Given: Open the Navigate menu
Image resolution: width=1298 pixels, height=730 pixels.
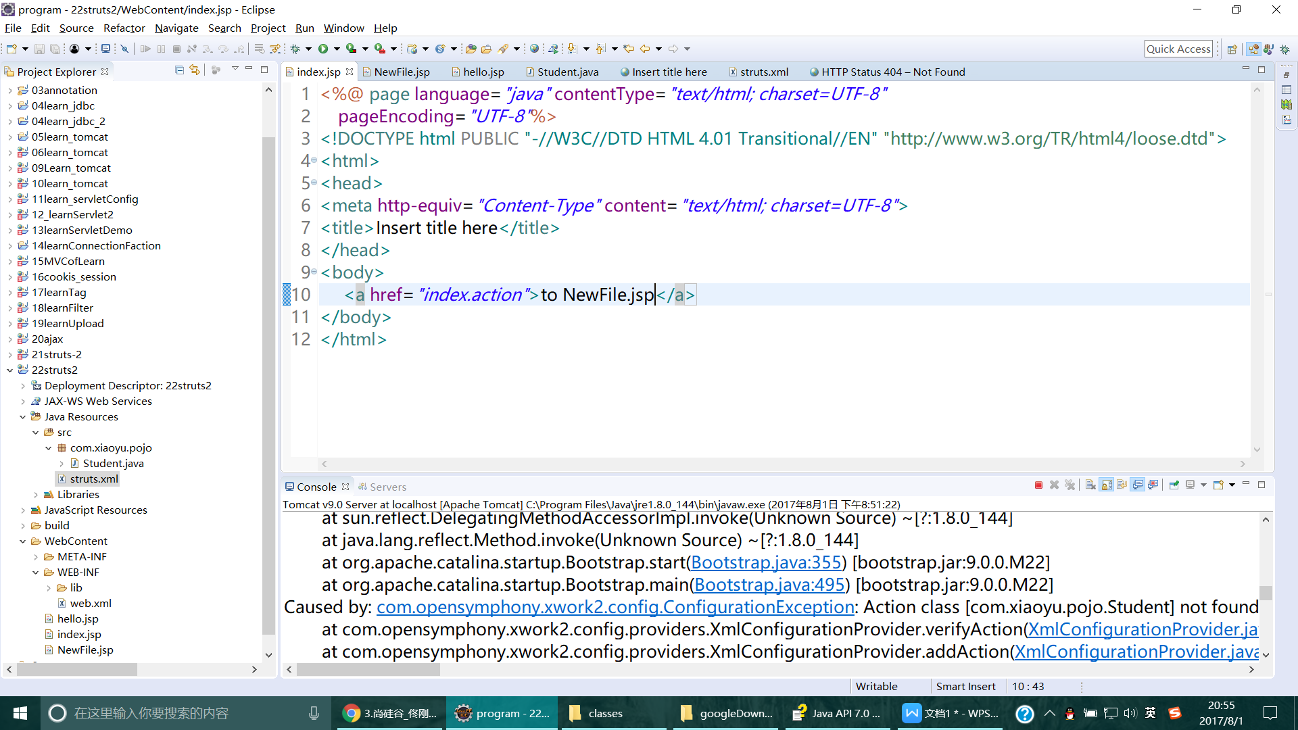Looking at the screenshot, I should coord(176,28).
